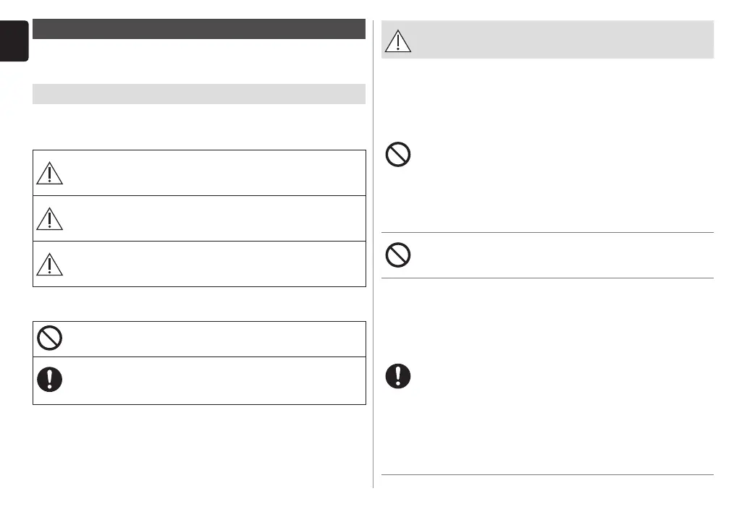Select the black exclamation circle in the left table

[x=49, y=380]
